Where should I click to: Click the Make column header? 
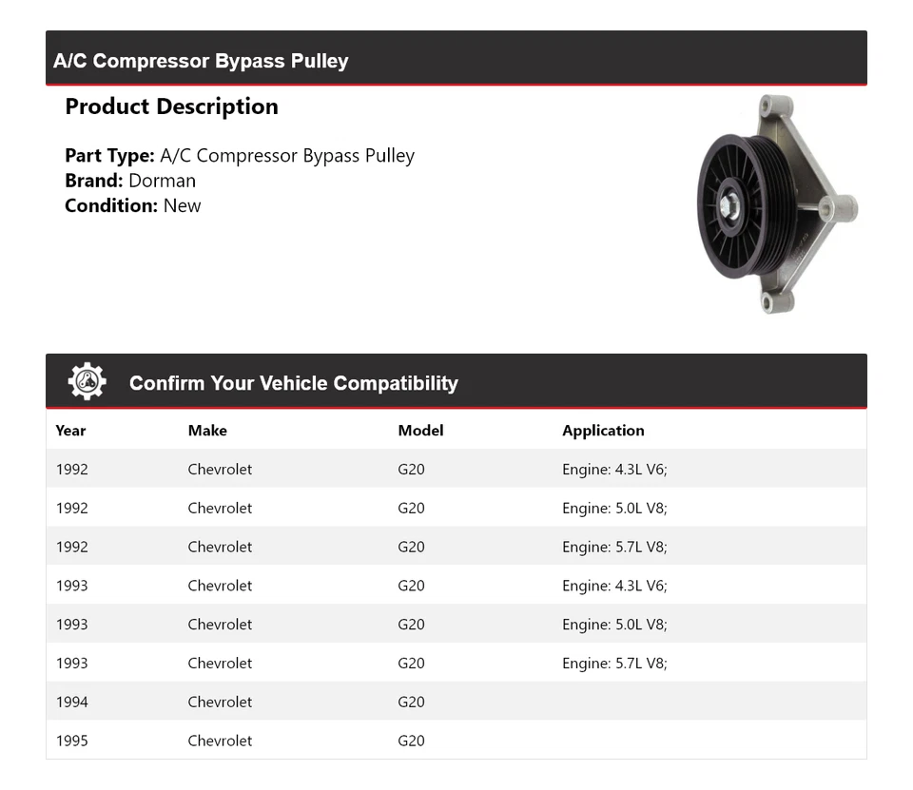tap(207, 431)
